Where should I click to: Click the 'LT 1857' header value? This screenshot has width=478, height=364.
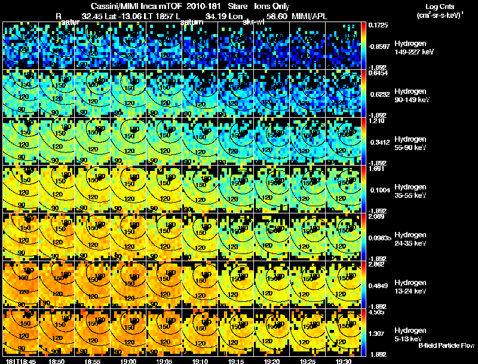coord(158,16)
